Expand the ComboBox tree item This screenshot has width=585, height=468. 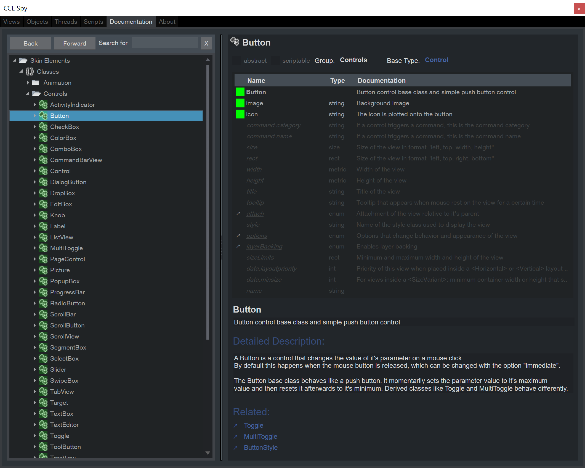pos(34,149)
